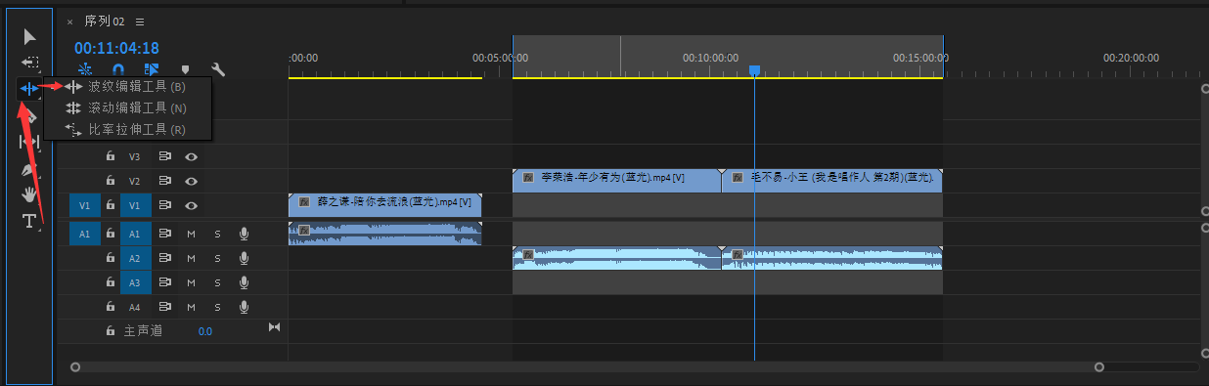Viewport: 1209px width, 386px height.
Task: Toggle A3 track targeting button
Action: pyautogui.click(x=135, y=282)
